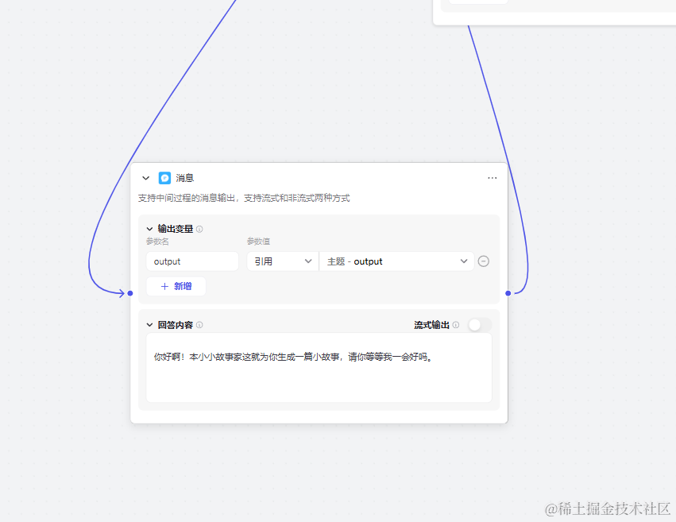Collapse the 消息 node with header chevron

145,178
